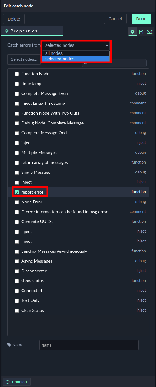Choose selected nodes dropdown option
Image resolution: width=156 pixels, height=387 pixels.
click(76, 59)
